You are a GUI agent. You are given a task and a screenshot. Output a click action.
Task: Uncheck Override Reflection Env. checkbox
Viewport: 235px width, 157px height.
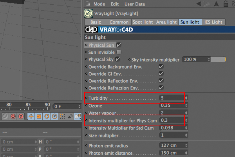click(x=161, y=81)
